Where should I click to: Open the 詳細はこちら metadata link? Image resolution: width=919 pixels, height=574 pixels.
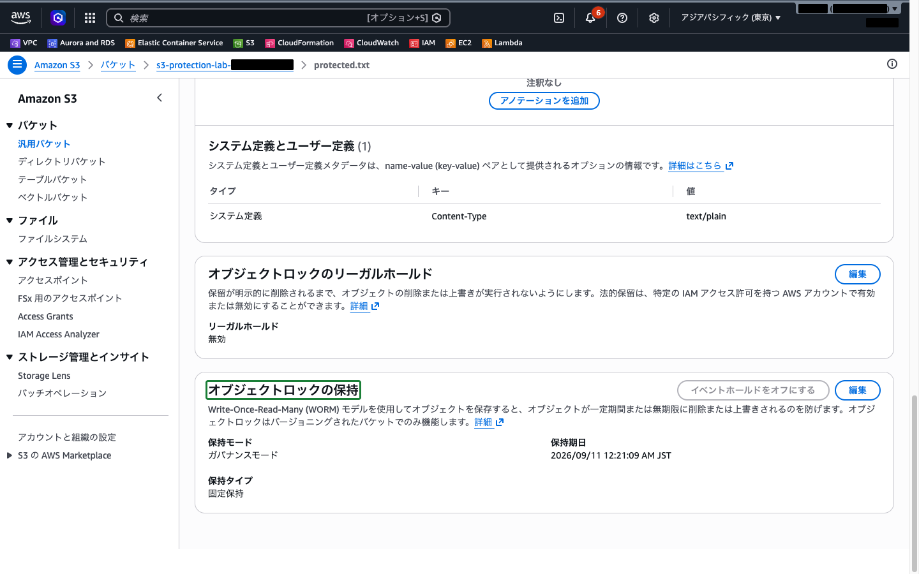click(701, 166)
